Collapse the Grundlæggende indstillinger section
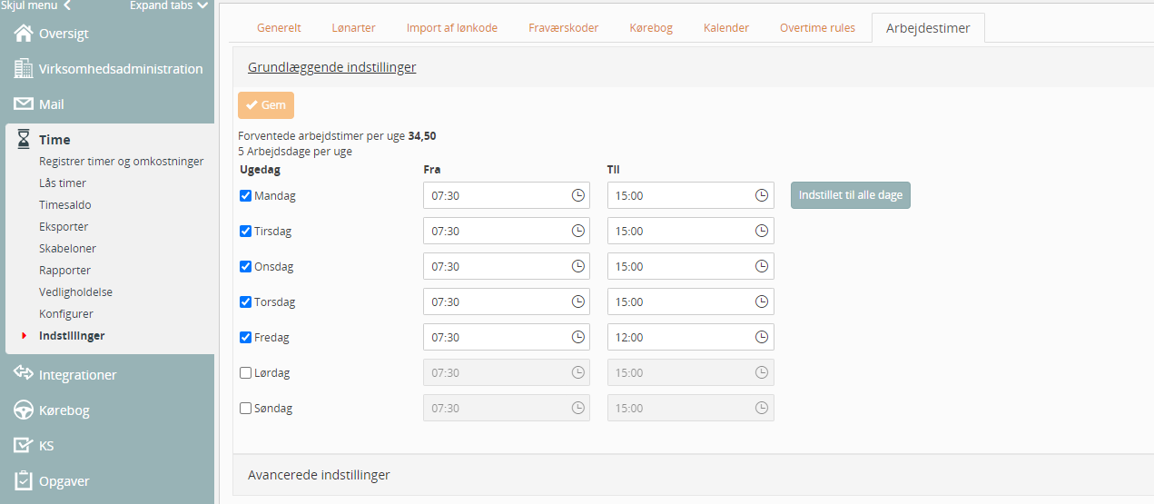This screenshot has width=1154, height=504. pyautogui.click(x=331, y=67)
